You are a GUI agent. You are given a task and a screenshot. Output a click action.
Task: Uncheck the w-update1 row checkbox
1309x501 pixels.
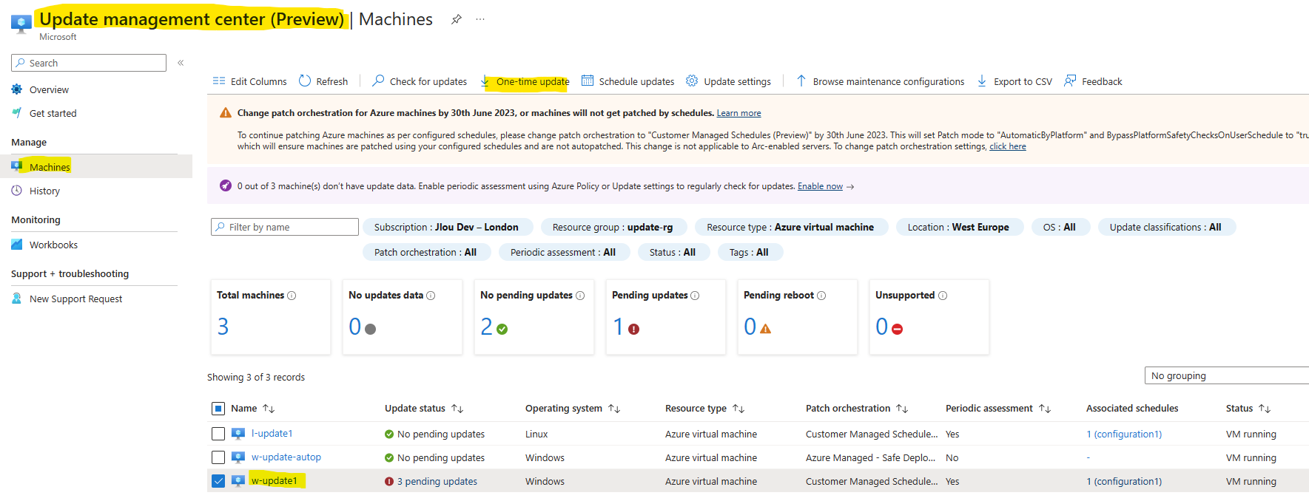click(x=218, y=481)
